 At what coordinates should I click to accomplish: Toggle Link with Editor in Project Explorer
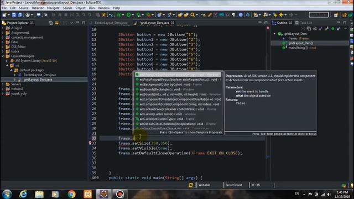click(x=56, y=23)
